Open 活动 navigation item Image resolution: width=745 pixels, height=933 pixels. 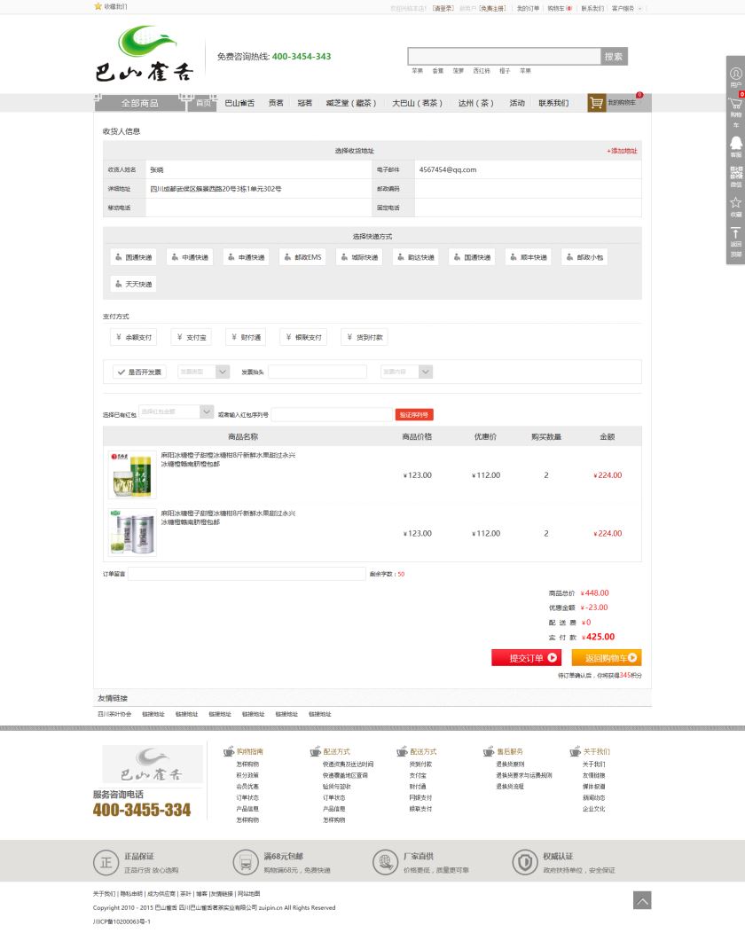tap(517, 103)
